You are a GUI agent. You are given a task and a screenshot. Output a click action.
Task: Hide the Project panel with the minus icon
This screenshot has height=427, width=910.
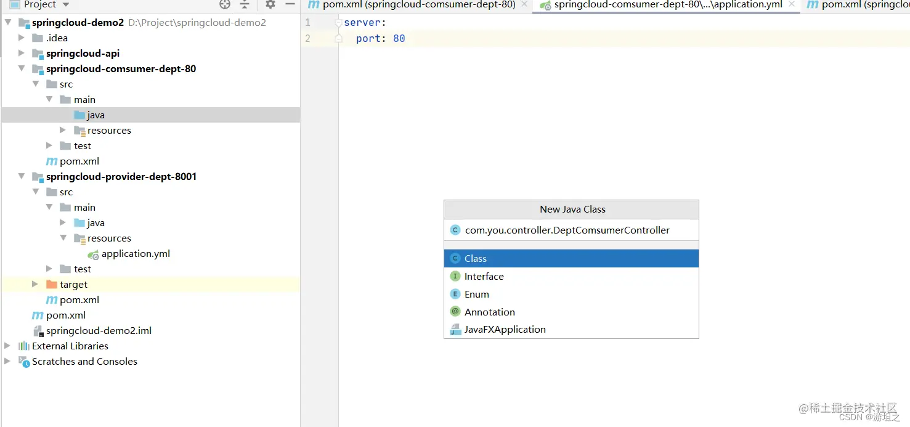click(290, 4)
